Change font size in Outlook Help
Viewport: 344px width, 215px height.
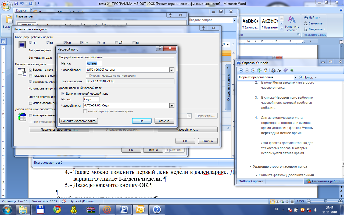pos(279,70)
